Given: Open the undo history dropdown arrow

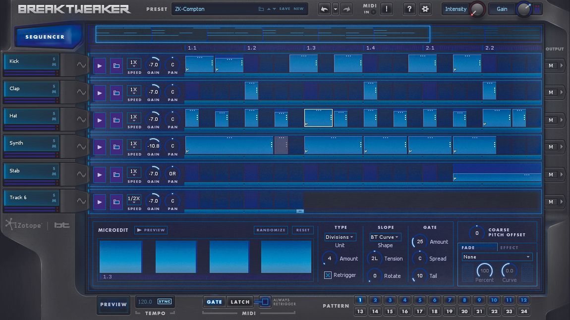Looking at the screenshot, I should (x=336, y=9).
